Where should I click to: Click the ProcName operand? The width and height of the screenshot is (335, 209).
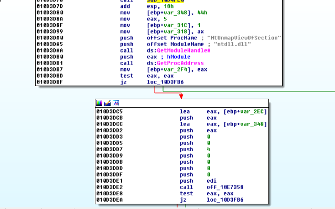point(183,38)
